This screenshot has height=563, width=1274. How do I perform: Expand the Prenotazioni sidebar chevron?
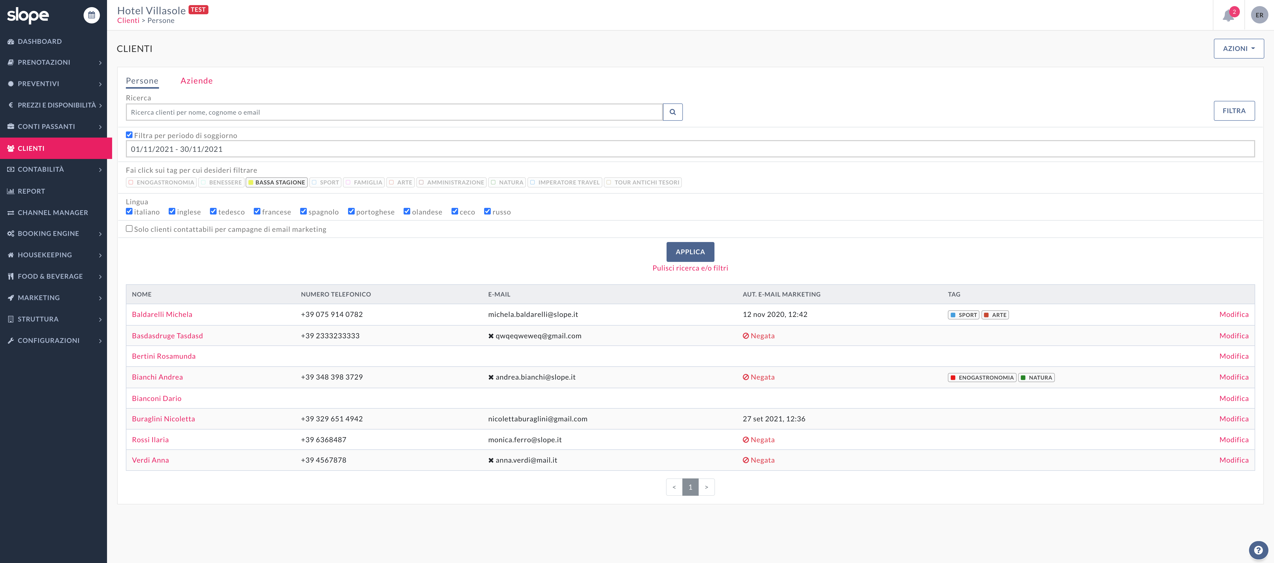tap(100, 63)
